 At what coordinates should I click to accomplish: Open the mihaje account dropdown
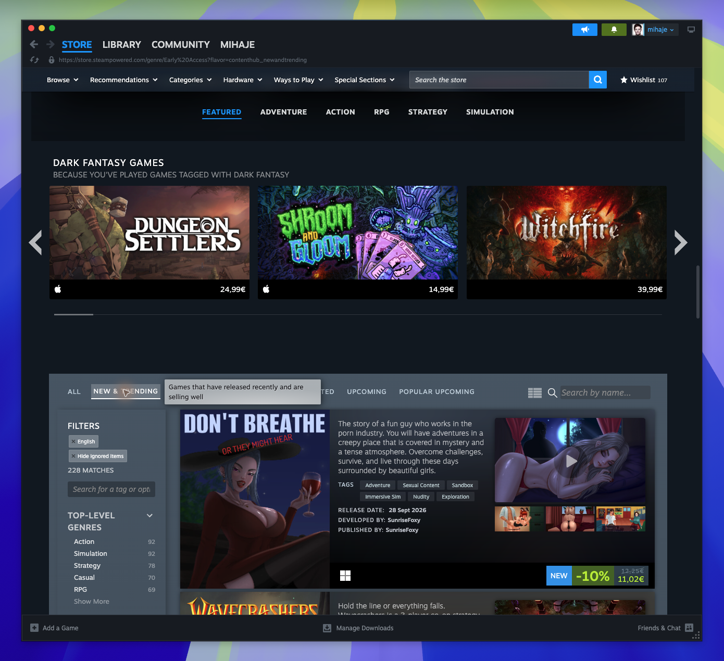[660, 30]
